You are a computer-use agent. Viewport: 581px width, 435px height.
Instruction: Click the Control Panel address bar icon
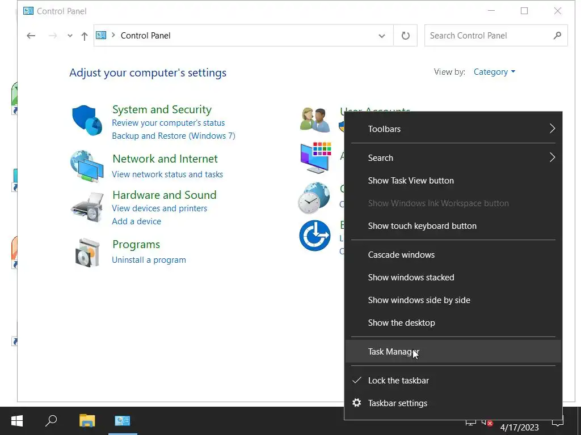tap(101, 35)
